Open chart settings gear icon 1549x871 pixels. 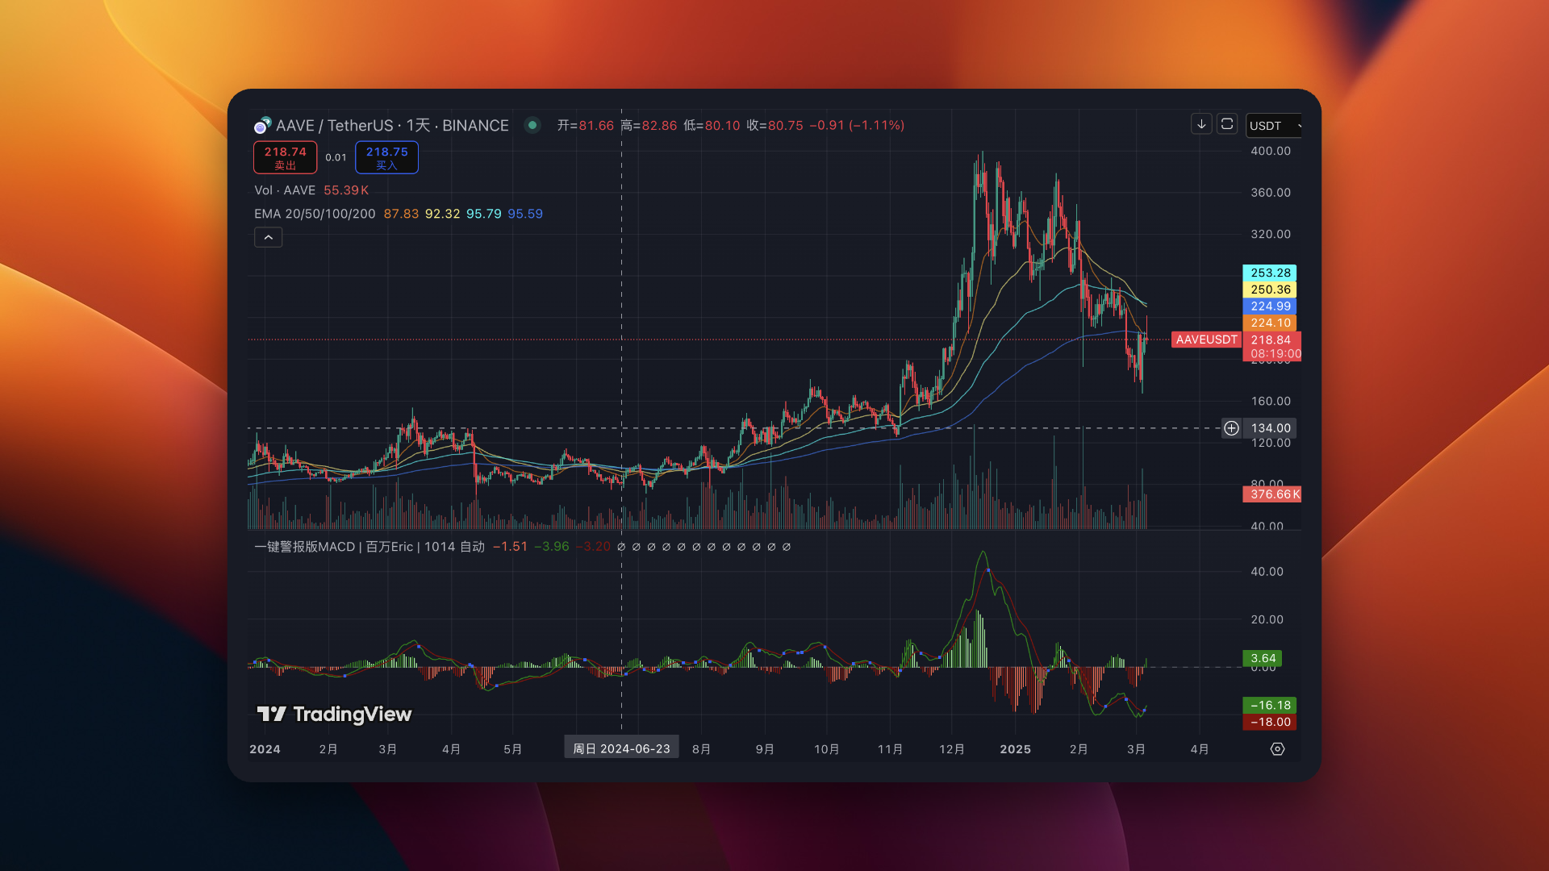[x=1277, y=749]
